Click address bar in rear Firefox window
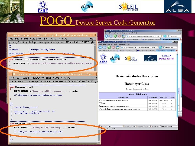Image resolution: width=195 pixels, height=146 pixels. (144, 36)
